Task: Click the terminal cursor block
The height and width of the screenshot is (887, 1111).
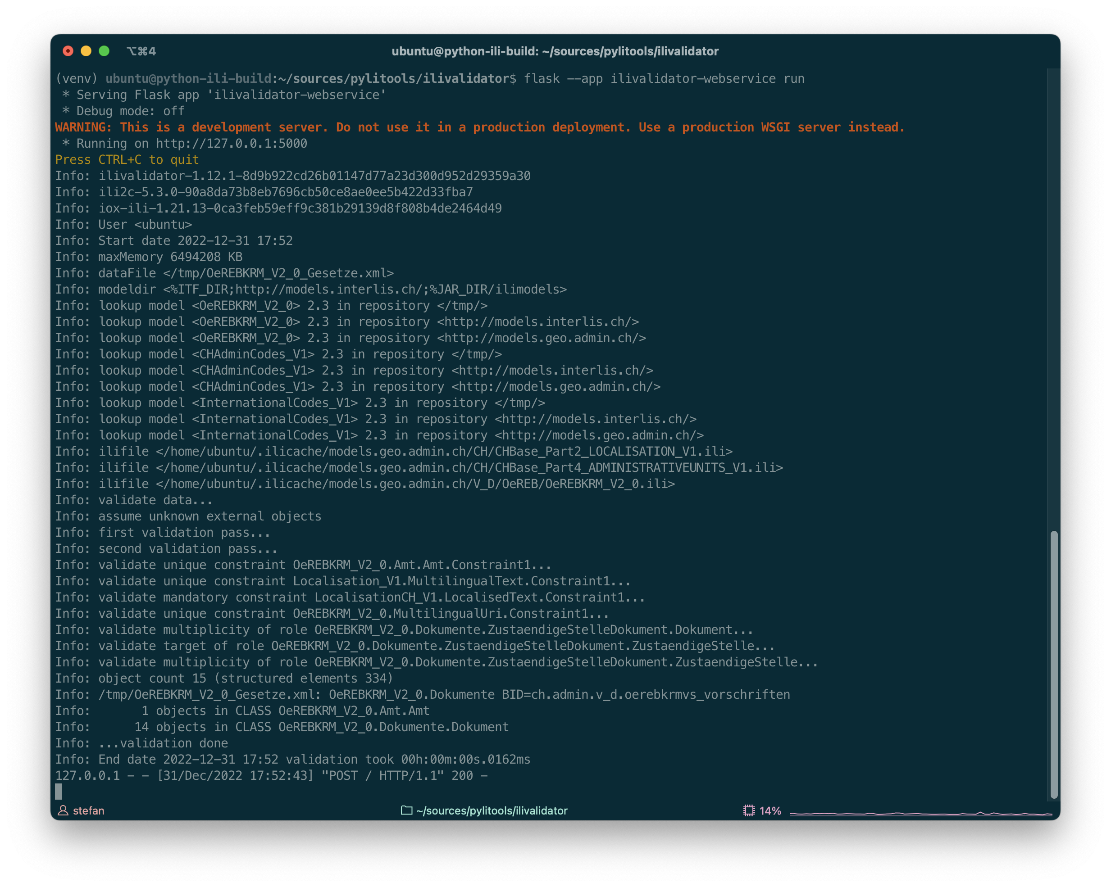Action: click(x=59, y=792)
